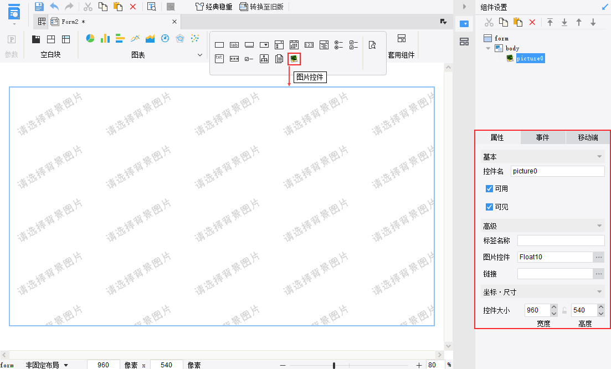611x369 pixels.
Task: Open the document tabs list dropdown
Action: click(444, 22)
